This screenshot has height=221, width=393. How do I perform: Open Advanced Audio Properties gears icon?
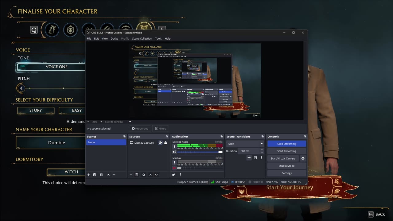pos(173,175)
